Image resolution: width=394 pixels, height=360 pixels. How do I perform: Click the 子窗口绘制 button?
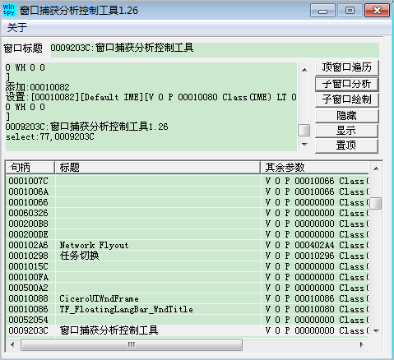click(x=346, y=99)
